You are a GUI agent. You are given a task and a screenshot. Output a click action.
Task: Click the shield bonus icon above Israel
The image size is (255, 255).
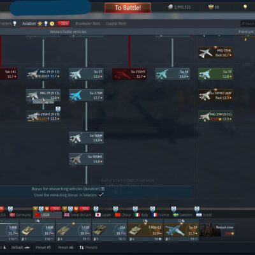coord(197,209)
